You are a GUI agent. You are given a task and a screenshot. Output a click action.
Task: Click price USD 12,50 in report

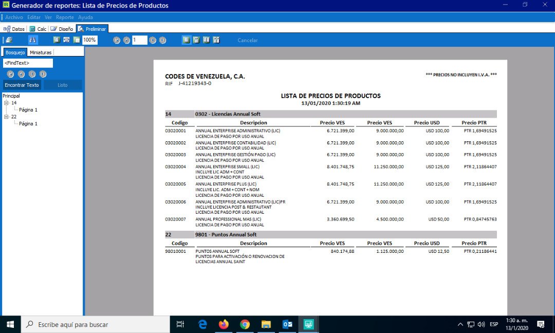tap(438, 251)
